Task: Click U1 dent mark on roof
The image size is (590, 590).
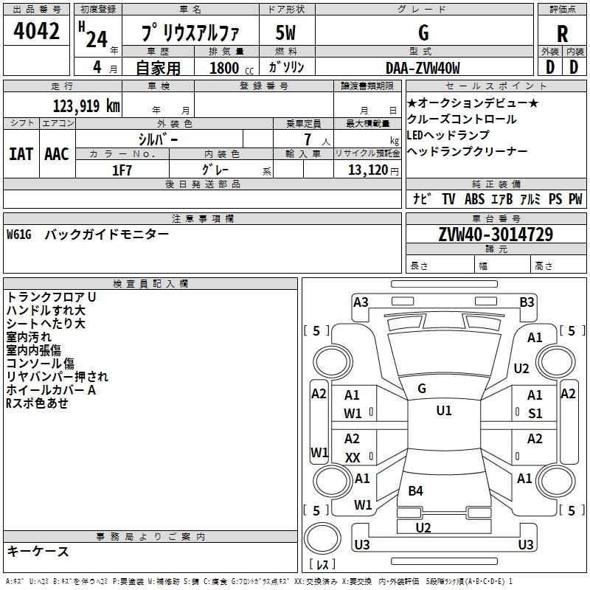Action: [444, 411]
